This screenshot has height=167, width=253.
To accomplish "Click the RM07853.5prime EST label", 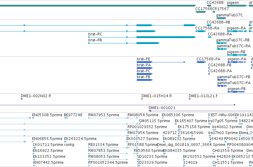I will pyautogui.click(x=104, y=151).
